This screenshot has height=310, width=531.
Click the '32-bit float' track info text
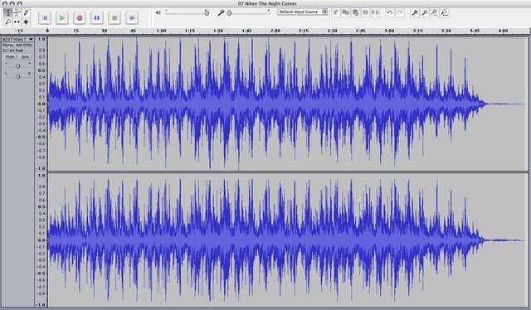tap(13, 51)
